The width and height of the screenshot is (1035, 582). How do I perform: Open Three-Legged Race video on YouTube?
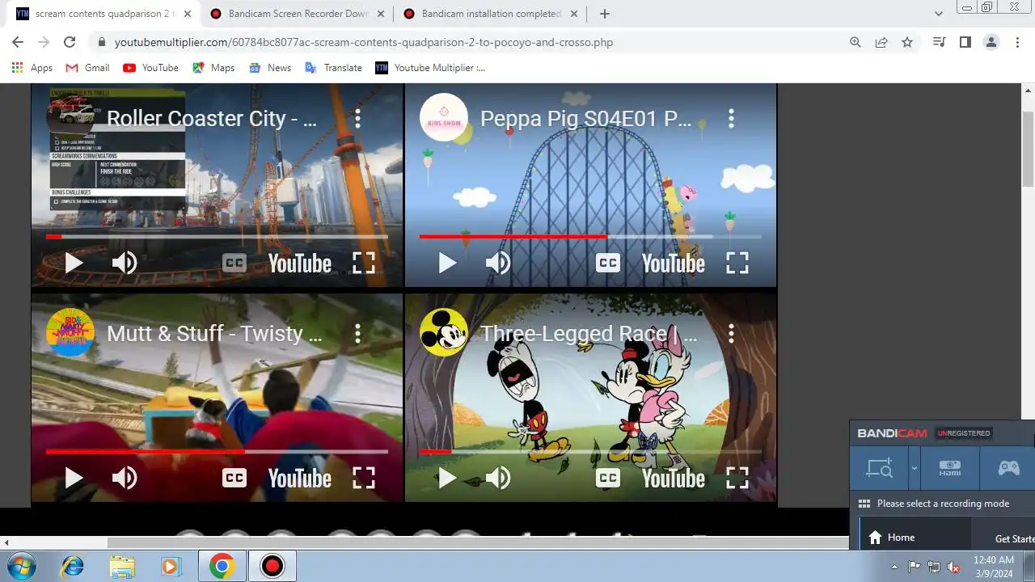tap(674, 479)
